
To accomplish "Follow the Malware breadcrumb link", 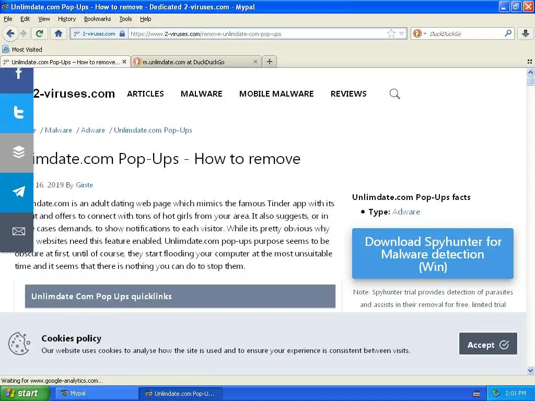I will tap(59, 130).
